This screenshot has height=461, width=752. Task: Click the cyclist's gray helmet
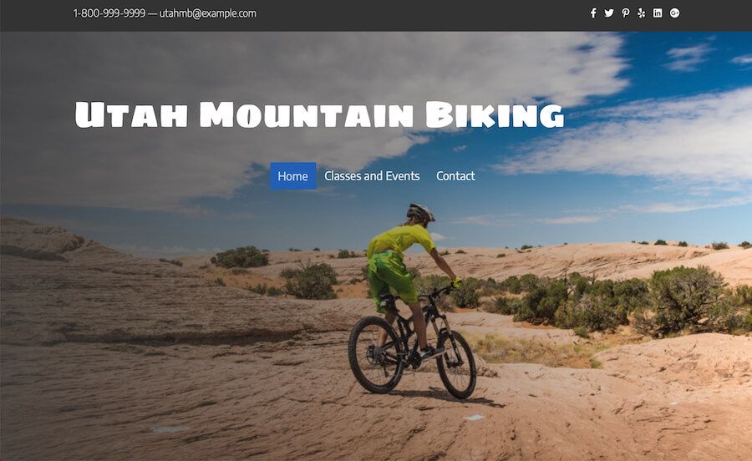point(420,211)
